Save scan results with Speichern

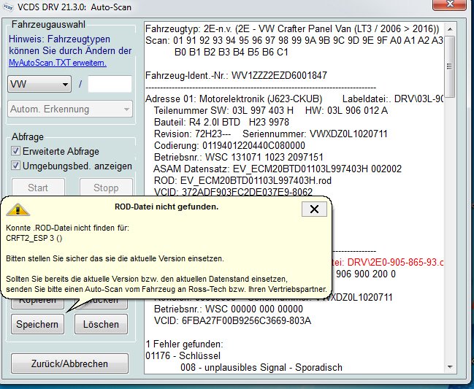[x=37, y=323]
